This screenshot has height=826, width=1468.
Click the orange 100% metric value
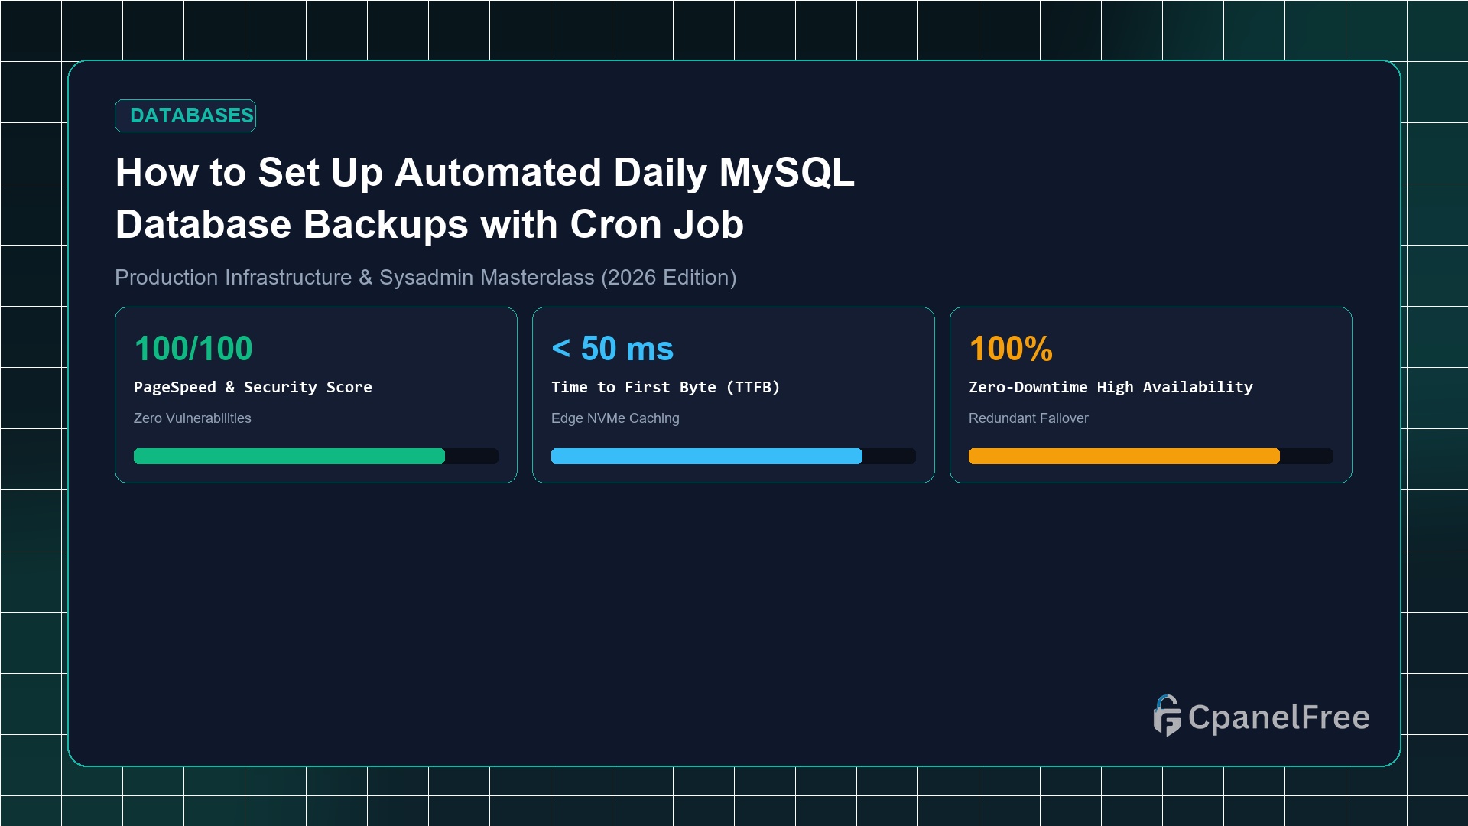coord(1011,349)
